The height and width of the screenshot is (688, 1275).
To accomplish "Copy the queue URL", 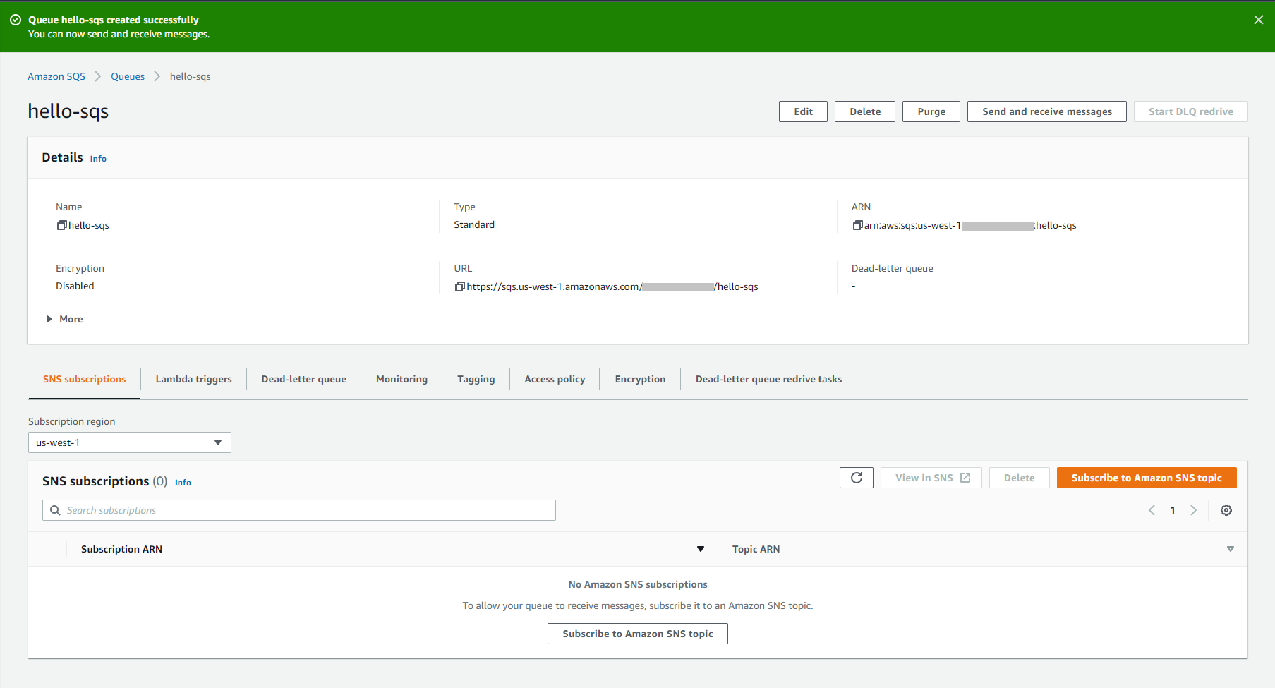I will [459, 286].
